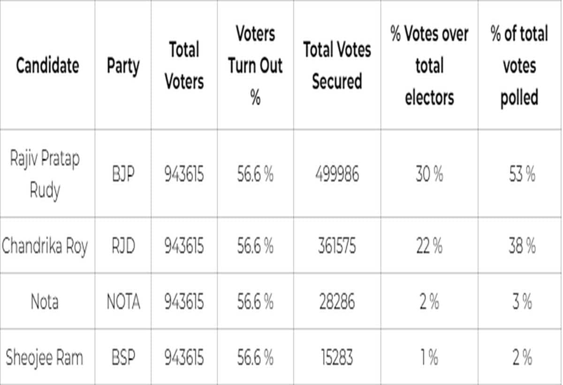The width and height of the screenshot is (563, 385).
Task: Select the Rajiv Pratap Rudy cell
Action: tap(45, 175)
